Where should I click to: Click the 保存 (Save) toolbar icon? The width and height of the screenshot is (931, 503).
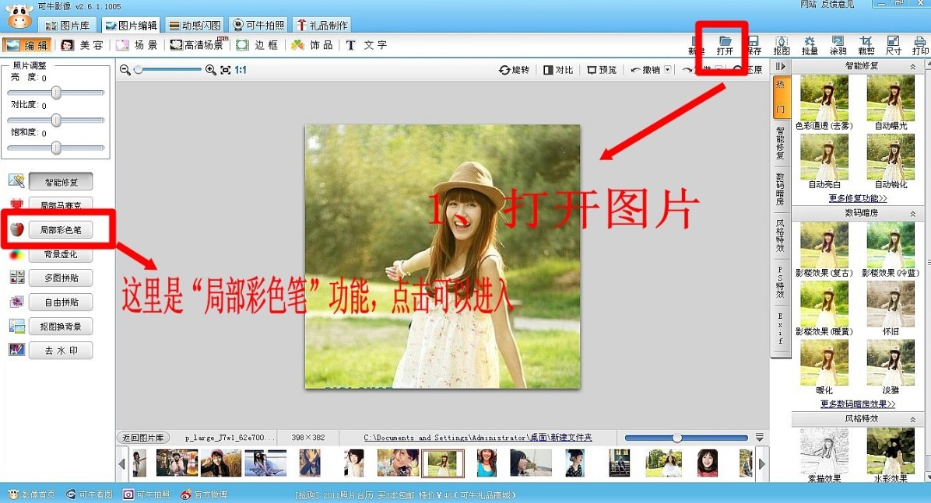754,44
